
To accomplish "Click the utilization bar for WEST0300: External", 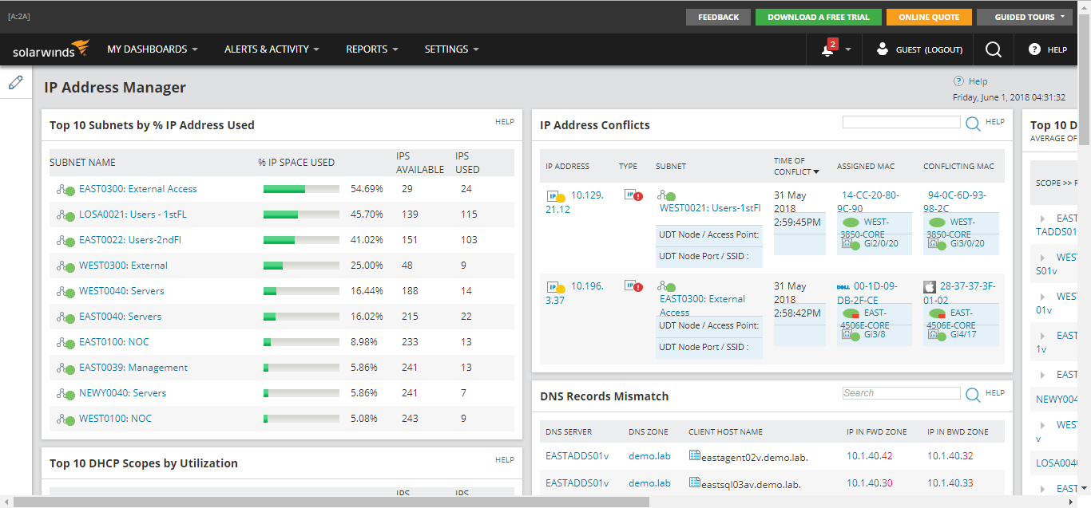I will click(x=301, y=266).
